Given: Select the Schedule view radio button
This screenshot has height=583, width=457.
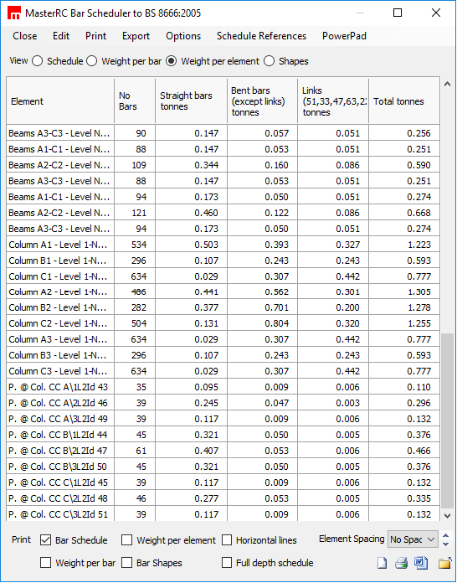Looking at the screenshot, I should coord(37,61).
